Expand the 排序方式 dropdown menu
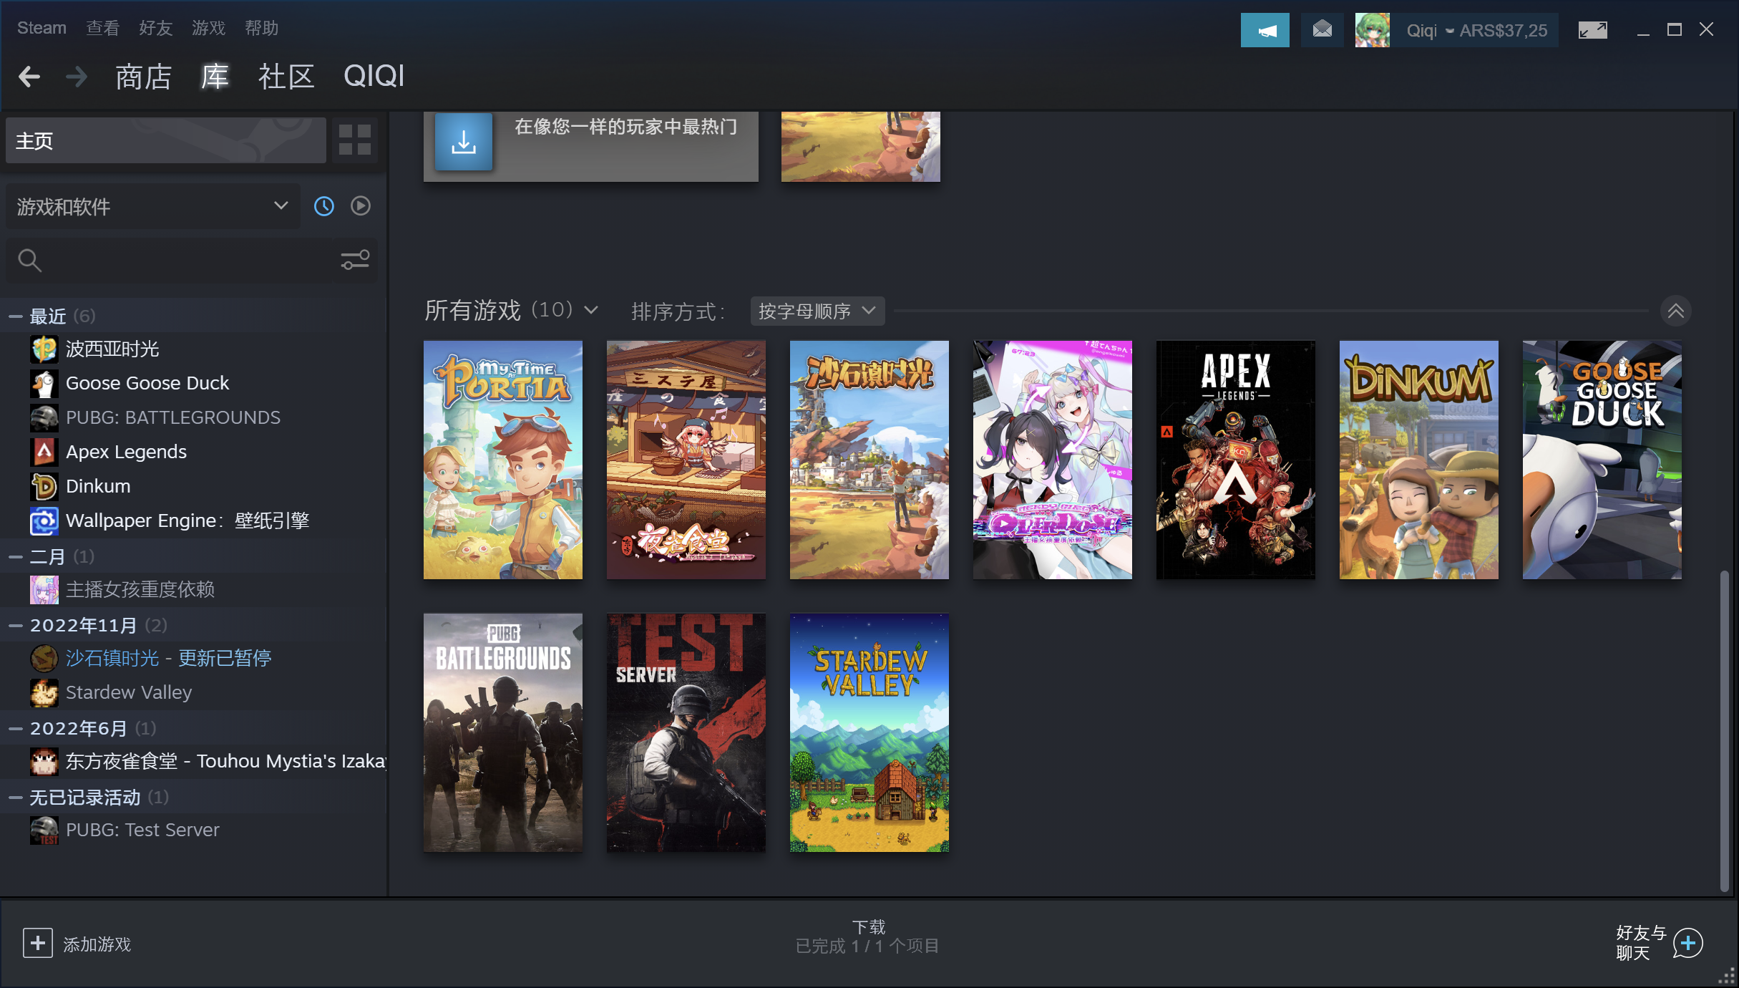This screenshot has width=1739, height=988. pyautogui.click(x=814, y=311)
